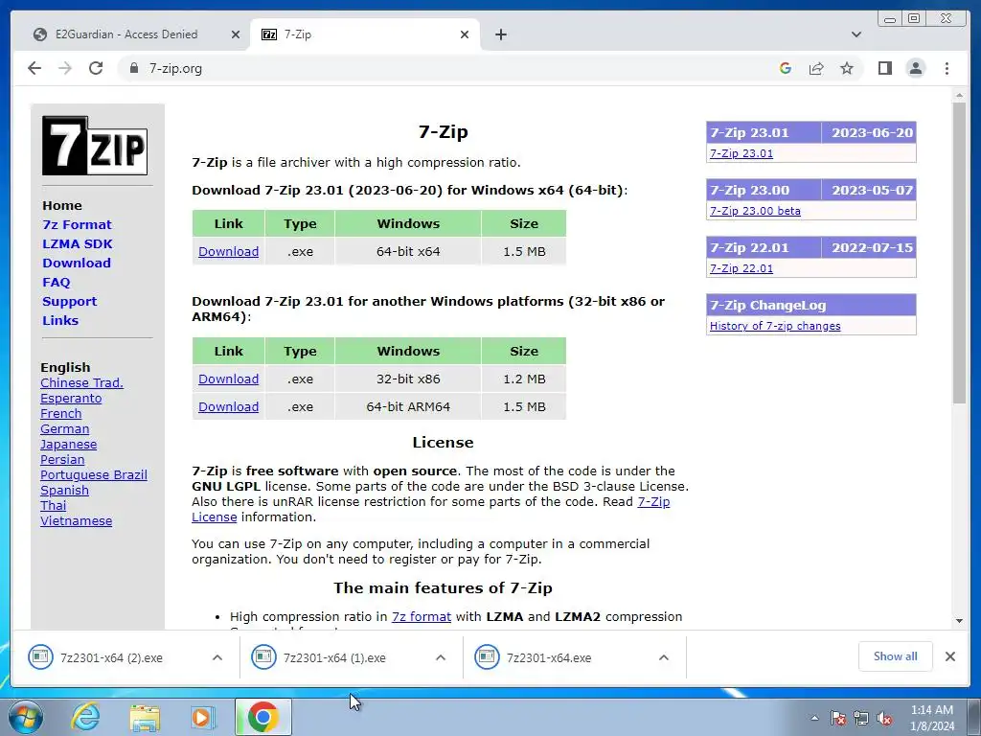Open Chrome profile avatar

click(x=915, y=68)
